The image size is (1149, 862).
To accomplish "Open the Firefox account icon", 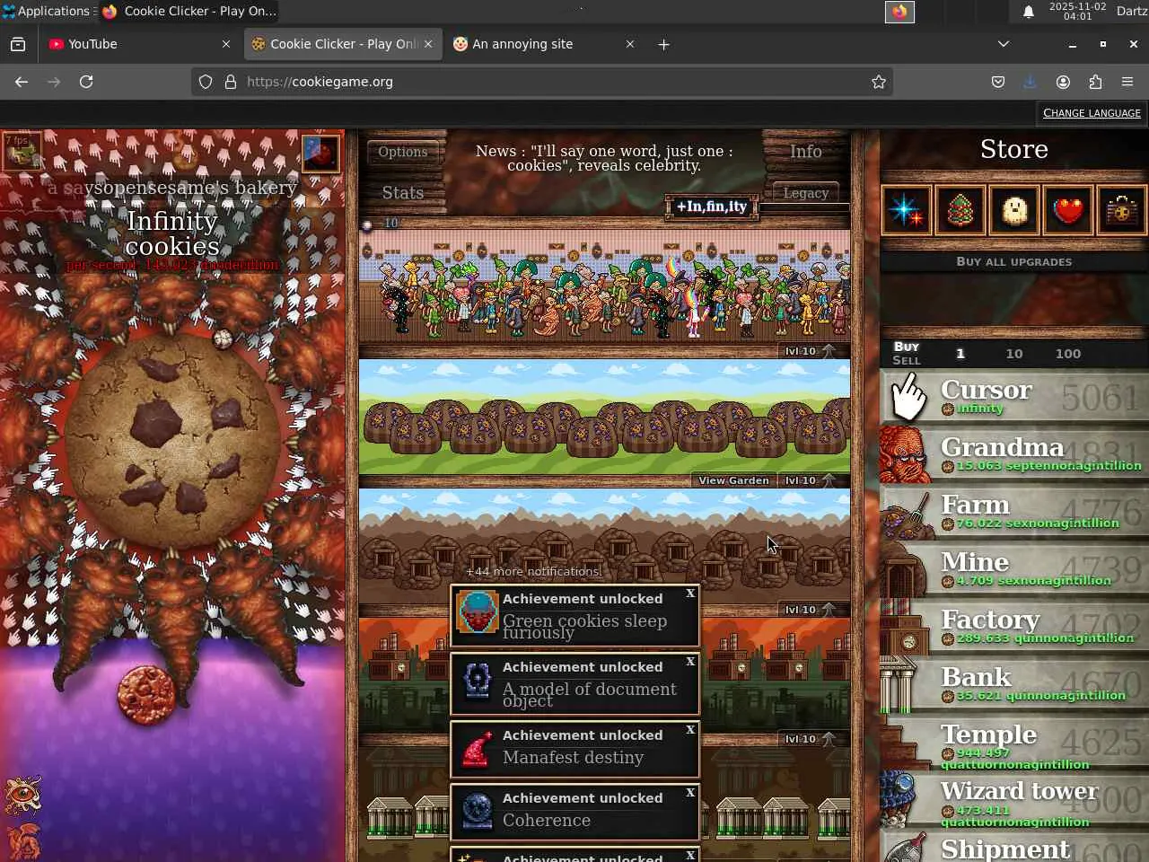I will pos(1063,82).
